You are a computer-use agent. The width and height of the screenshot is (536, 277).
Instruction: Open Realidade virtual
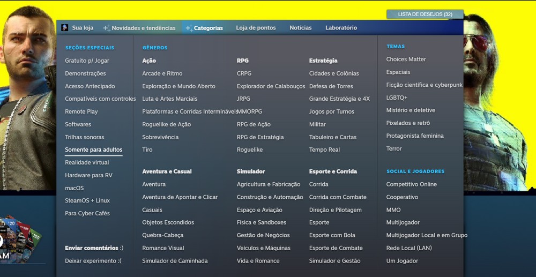coord(87,162)
